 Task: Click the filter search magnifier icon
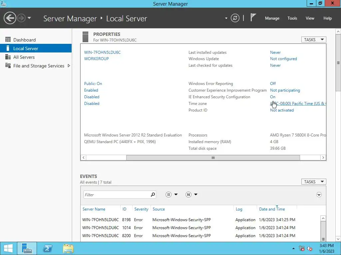(153, 195)
